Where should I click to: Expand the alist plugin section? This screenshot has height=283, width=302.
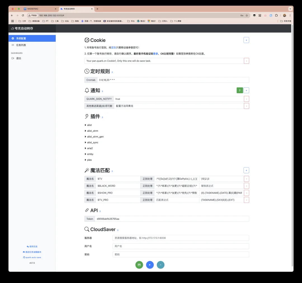(x=89, y=125)
